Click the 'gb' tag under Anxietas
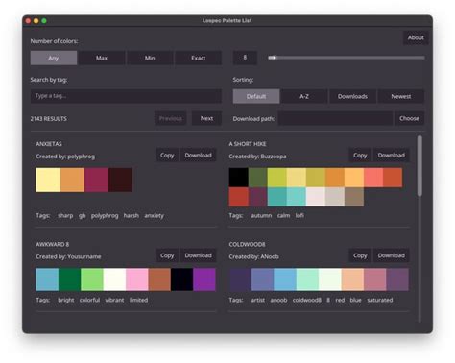 point(83,216)
